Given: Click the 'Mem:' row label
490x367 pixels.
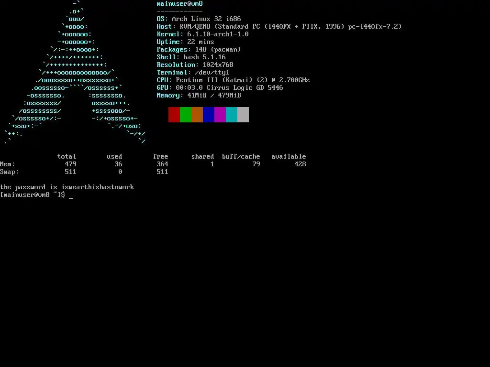Looking at the screenshot, I should tap(8, 164).
